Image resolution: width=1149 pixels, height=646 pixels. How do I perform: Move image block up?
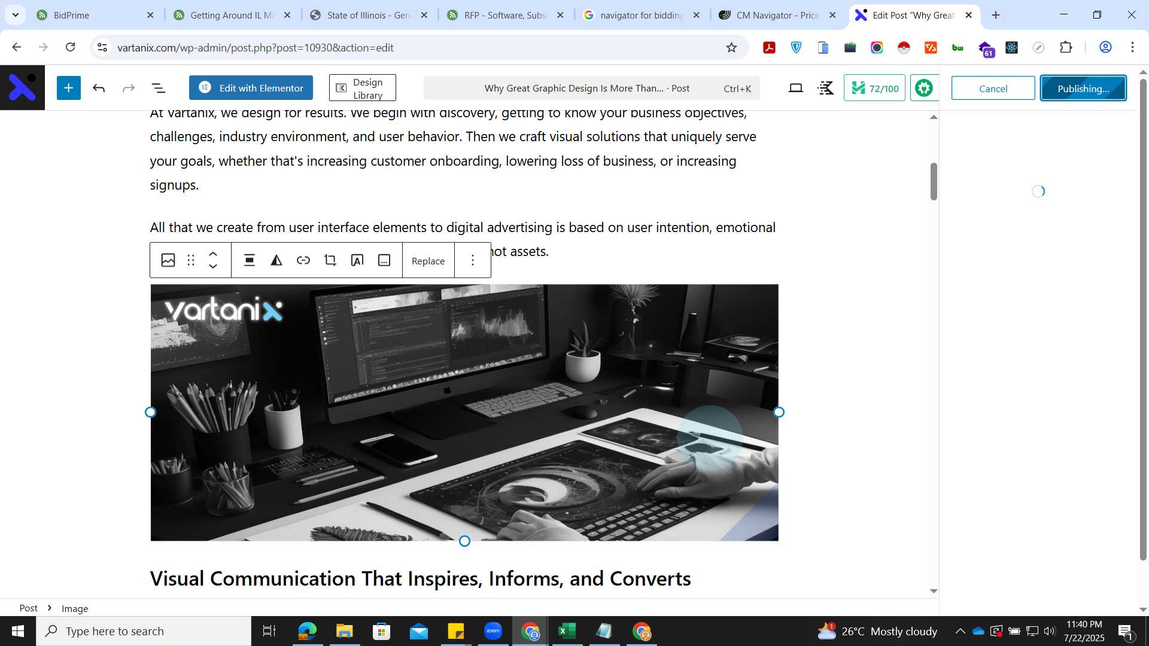pyautogui.click(x=213, y=254)
